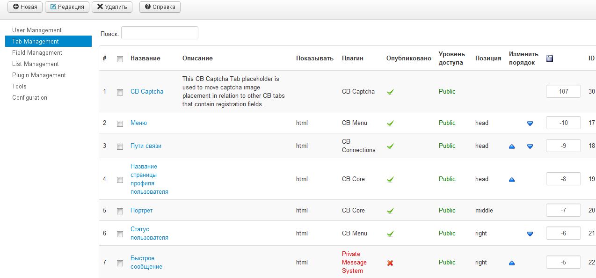Screen dimensions: 596x278
Task: Move Статус пользователя row down
Action: pos(530,234)
